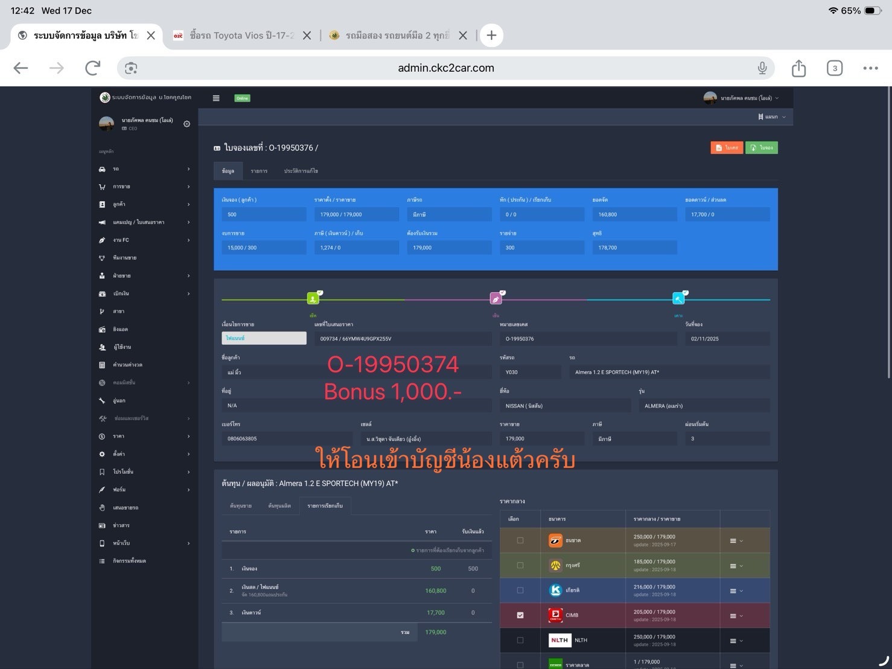Click the list icon beside กิจกรรมทั้งหมด
This screenshot has height=669, width=892.
pos(102,561)
